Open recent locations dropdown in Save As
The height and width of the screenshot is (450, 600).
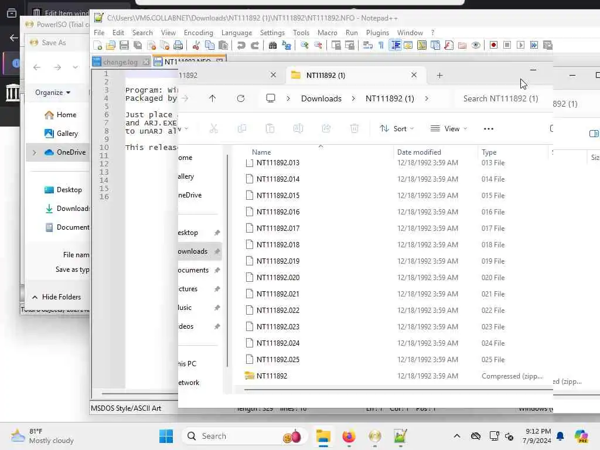point(76,67)
